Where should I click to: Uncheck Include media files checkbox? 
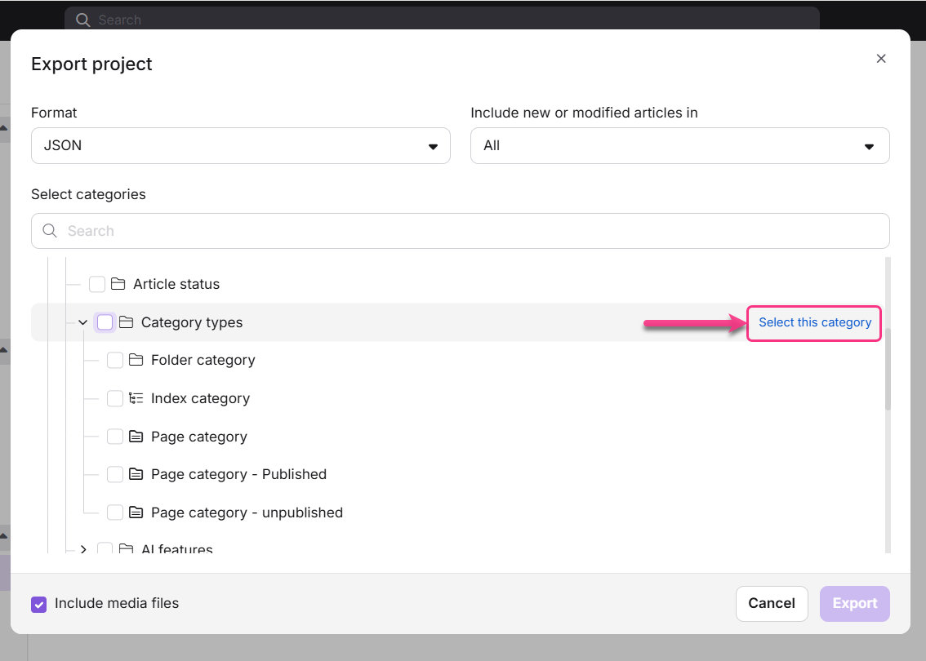pyautogui.click(x=39, y=605)
